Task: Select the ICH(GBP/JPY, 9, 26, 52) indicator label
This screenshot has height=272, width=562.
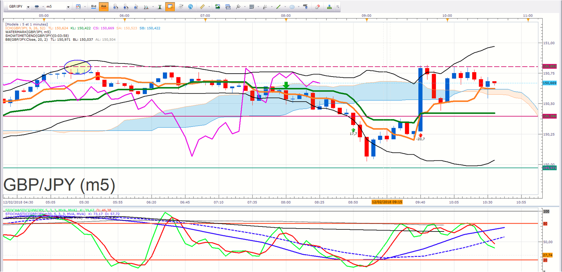Action: pyautogui.click(x=26, y=28)
